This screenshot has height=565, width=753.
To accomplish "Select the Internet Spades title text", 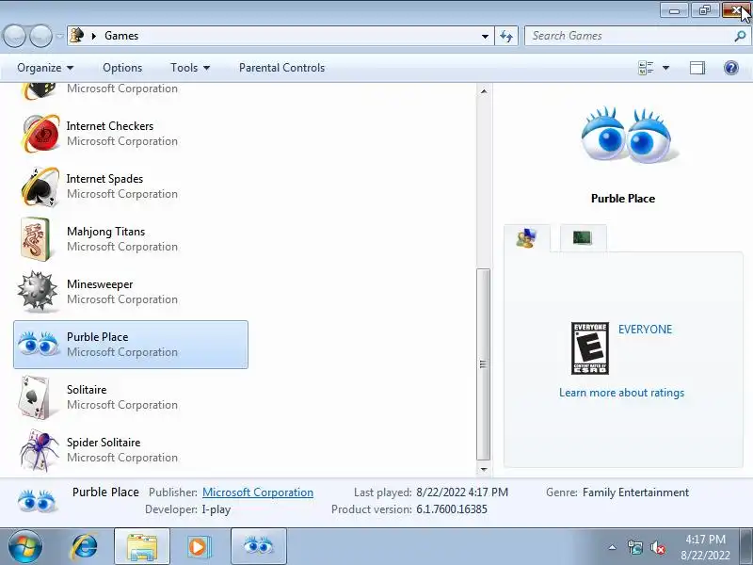I will 104,179.
